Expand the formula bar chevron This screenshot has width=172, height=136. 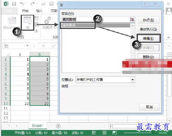click(169, 46)
